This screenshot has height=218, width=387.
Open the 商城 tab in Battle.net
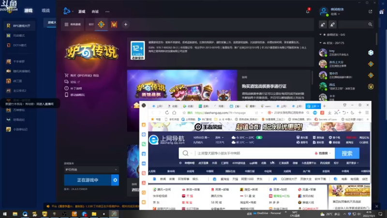coord(95,11)
